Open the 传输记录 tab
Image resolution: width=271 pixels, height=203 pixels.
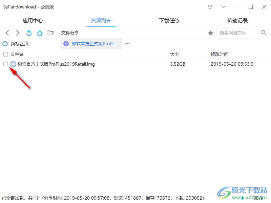[x=237, y=21]
